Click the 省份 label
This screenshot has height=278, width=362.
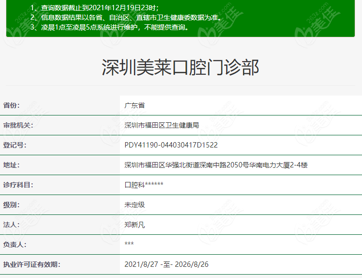point(11,105)
